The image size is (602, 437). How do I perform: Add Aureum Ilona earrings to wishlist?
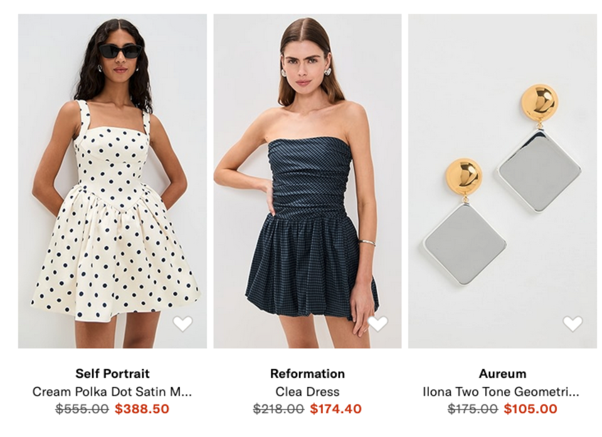coord(573,324)
